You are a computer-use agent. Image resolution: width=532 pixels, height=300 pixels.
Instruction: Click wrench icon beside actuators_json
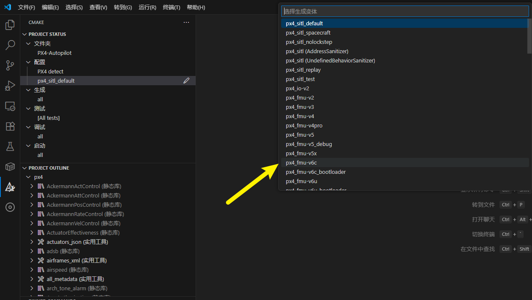click(41, 242)
